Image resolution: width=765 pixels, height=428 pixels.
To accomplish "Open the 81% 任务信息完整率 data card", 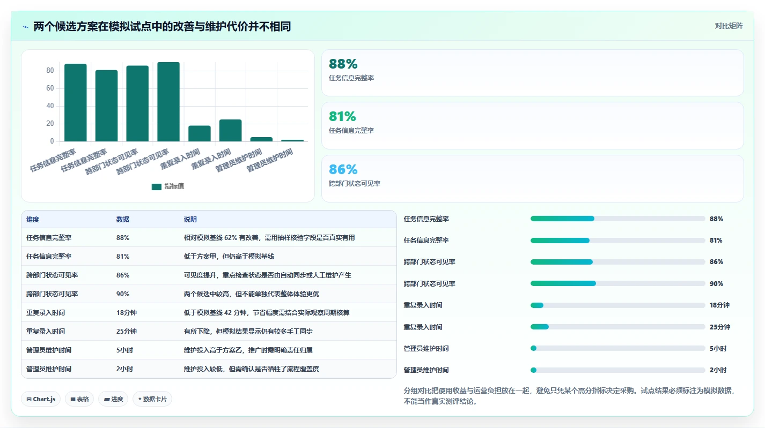I will [532, 125].
